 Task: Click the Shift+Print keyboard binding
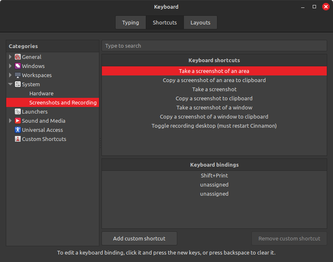tap(214, 176)
